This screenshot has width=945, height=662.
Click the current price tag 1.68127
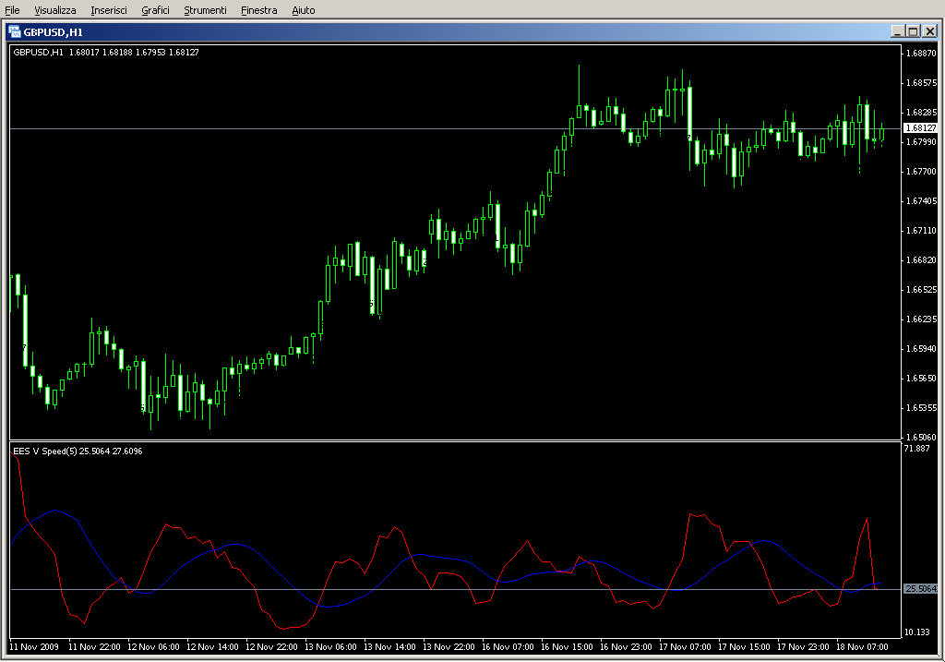click(921, 127)
